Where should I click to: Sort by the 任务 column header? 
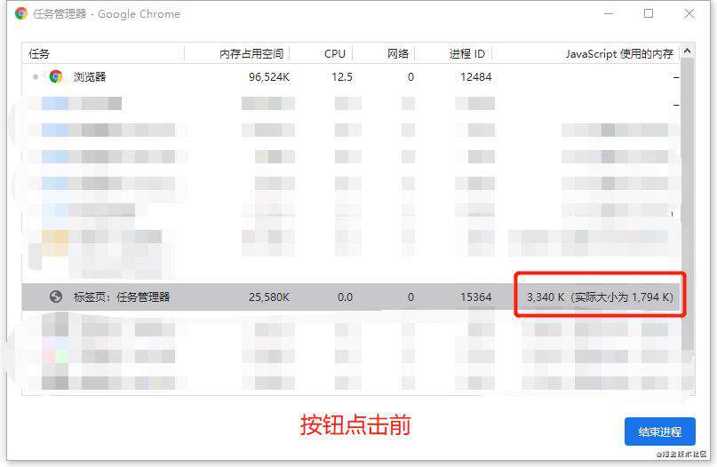(103, 54)
